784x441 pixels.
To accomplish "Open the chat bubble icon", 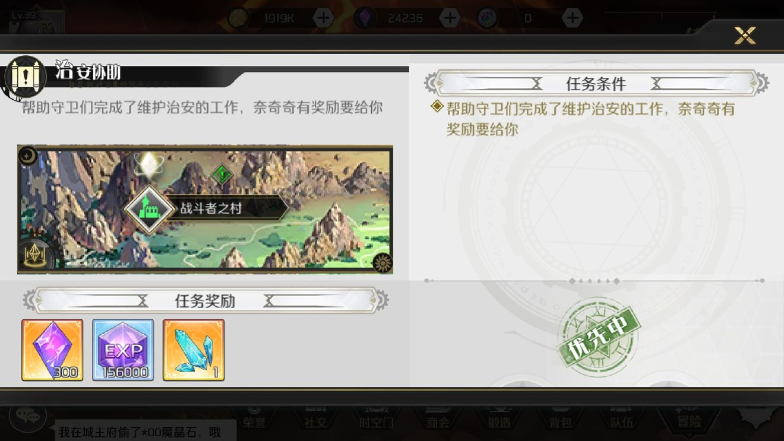I will (27, 416).
